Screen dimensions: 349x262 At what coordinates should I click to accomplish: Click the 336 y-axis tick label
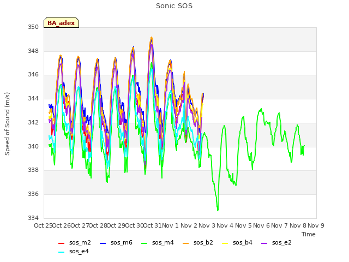33,194
